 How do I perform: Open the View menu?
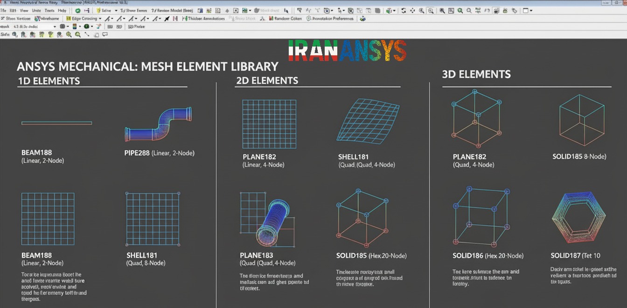[24, 10]
